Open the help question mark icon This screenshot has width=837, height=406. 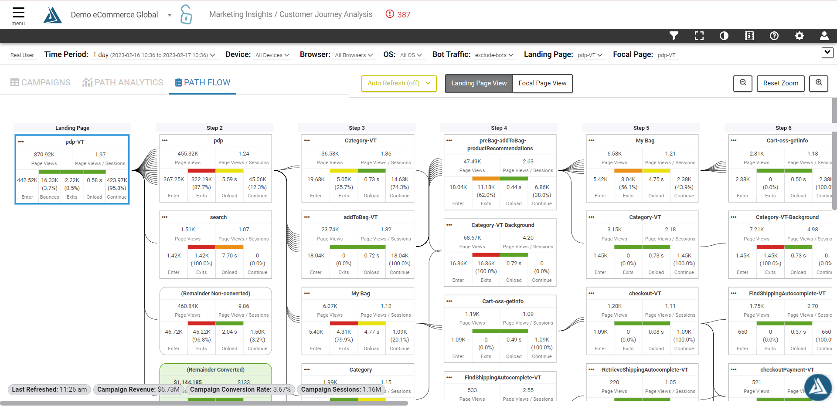click(x=774, y=36)
